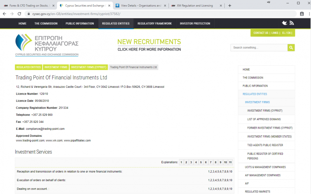Go back with the browser back arrow

click(x=4, y=14)
